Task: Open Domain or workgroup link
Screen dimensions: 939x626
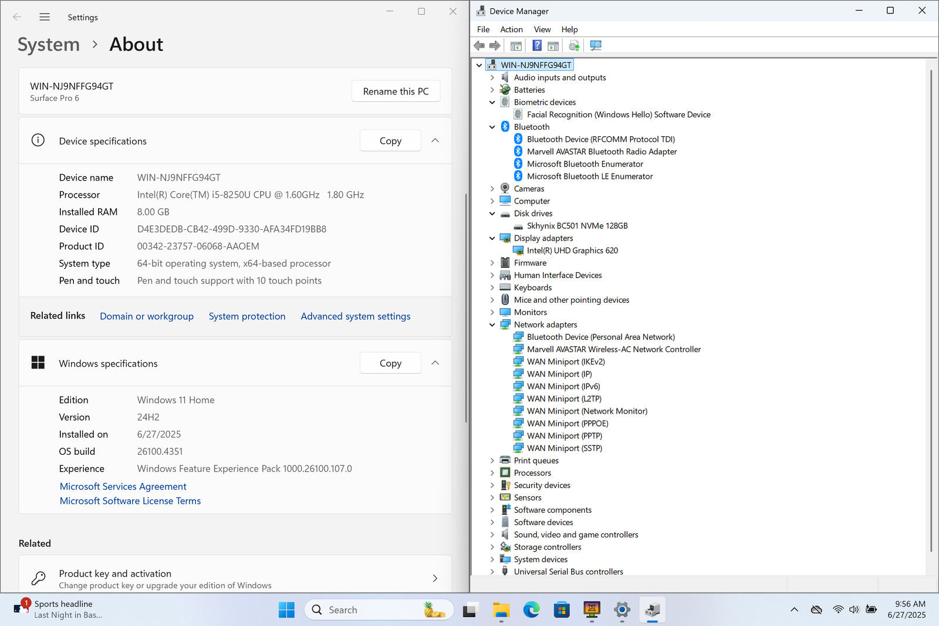Action: coord(147,316)
